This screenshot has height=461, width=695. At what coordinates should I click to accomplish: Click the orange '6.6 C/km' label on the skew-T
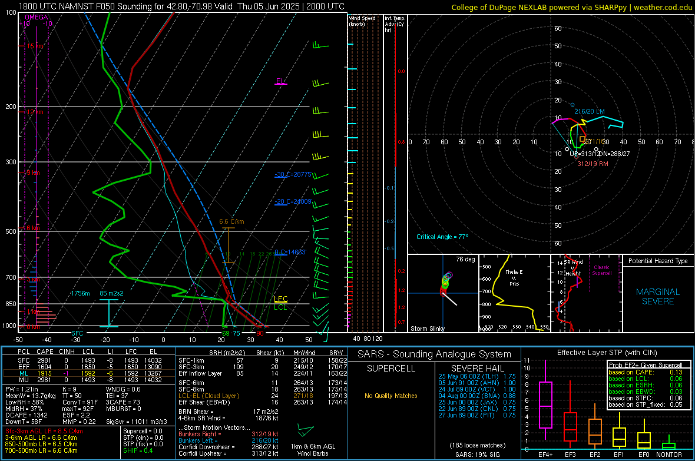pyautogui.click(x=231, y=221)
